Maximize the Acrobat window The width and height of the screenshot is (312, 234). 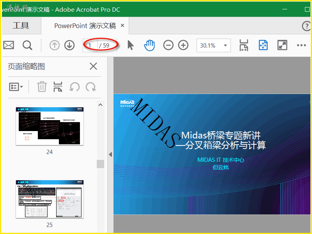coord(307,9)
